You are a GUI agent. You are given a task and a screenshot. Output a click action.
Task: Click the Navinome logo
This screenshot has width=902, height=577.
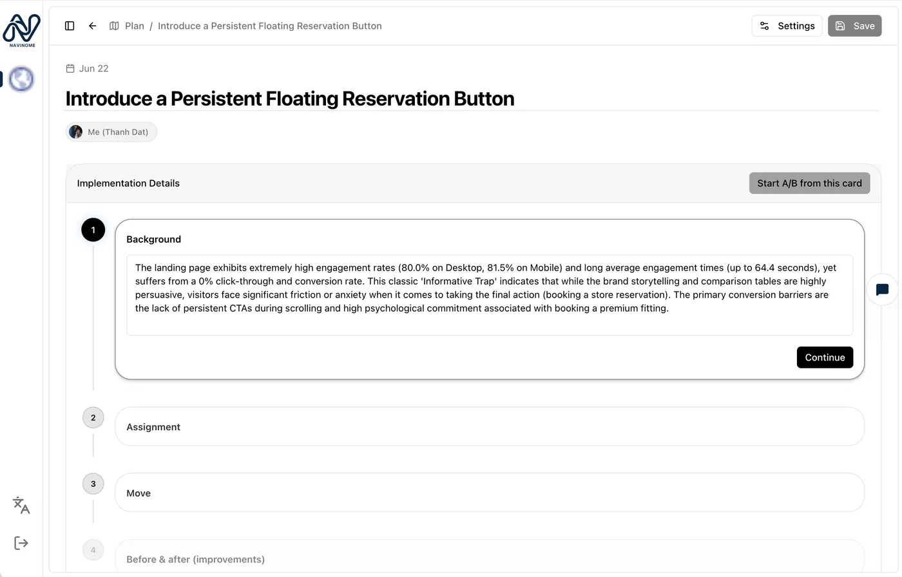(x=21, y=30)
